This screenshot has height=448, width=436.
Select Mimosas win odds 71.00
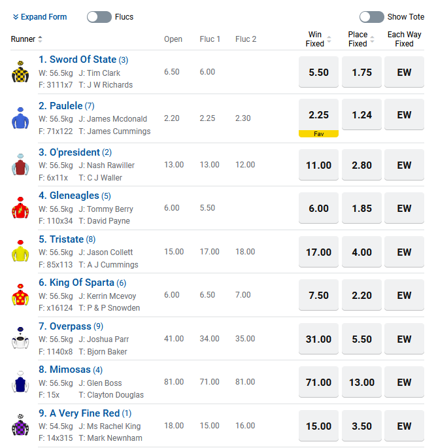point(318,383)
